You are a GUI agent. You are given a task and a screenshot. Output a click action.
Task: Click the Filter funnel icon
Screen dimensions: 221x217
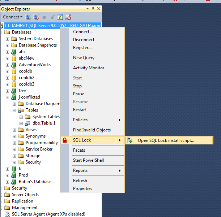(52, 17)
